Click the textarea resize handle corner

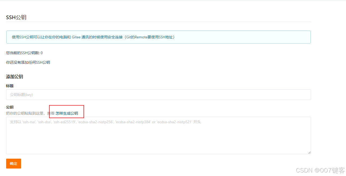click(x=309, y=153)
